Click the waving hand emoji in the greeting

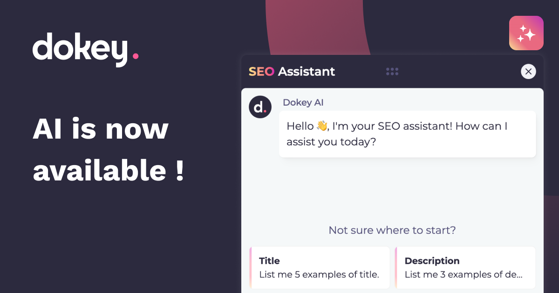point(322,126)
